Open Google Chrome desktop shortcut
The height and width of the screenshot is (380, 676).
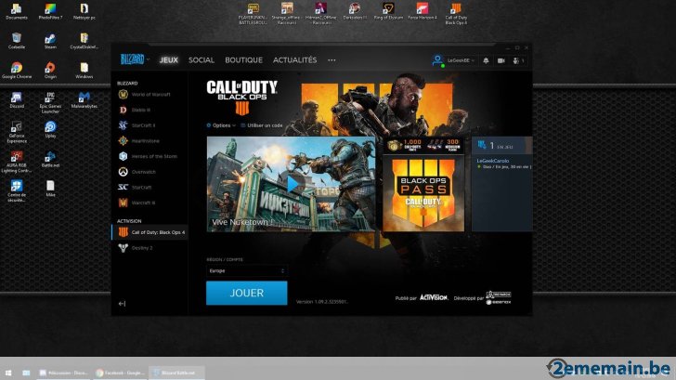point(17,71)
